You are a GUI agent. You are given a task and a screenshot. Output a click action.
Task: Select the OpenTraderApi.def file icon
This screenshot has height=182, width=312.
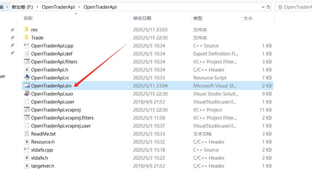pyautogui.click(x=26, y=54)
